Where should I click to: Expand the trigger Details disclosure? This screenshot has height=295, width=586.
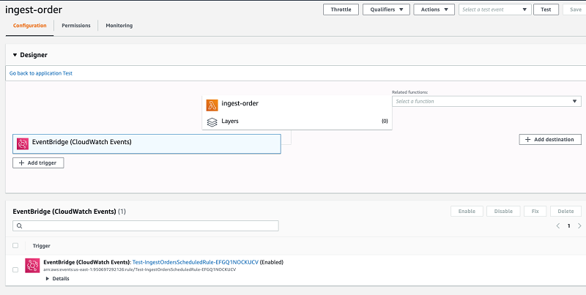57,279
